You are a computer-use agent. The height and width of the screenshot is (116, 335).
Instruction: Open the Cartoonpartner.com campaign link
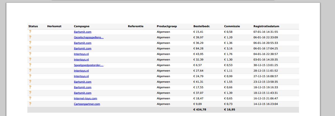(x=87, y=104)
